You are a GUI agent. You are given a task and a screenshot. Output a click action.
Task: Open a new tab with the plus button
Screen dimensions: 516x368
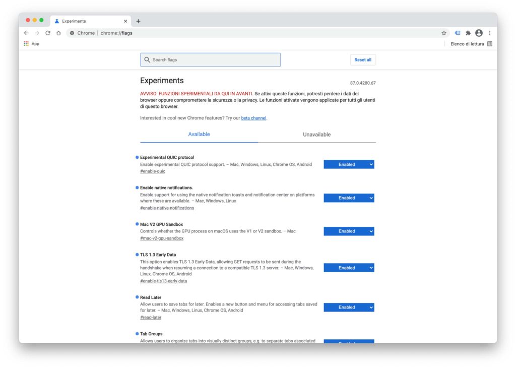point(138,21)
